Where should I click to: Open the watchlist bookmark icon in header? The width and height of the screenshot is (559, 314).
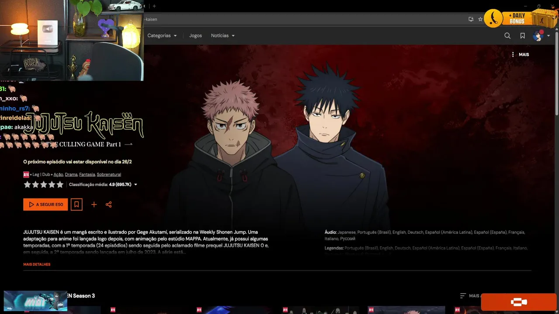(x=522, y=36)
